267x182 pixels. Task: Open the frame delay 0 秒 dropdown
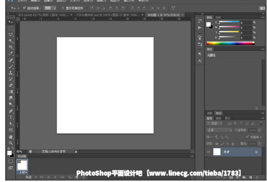(23, 173)
